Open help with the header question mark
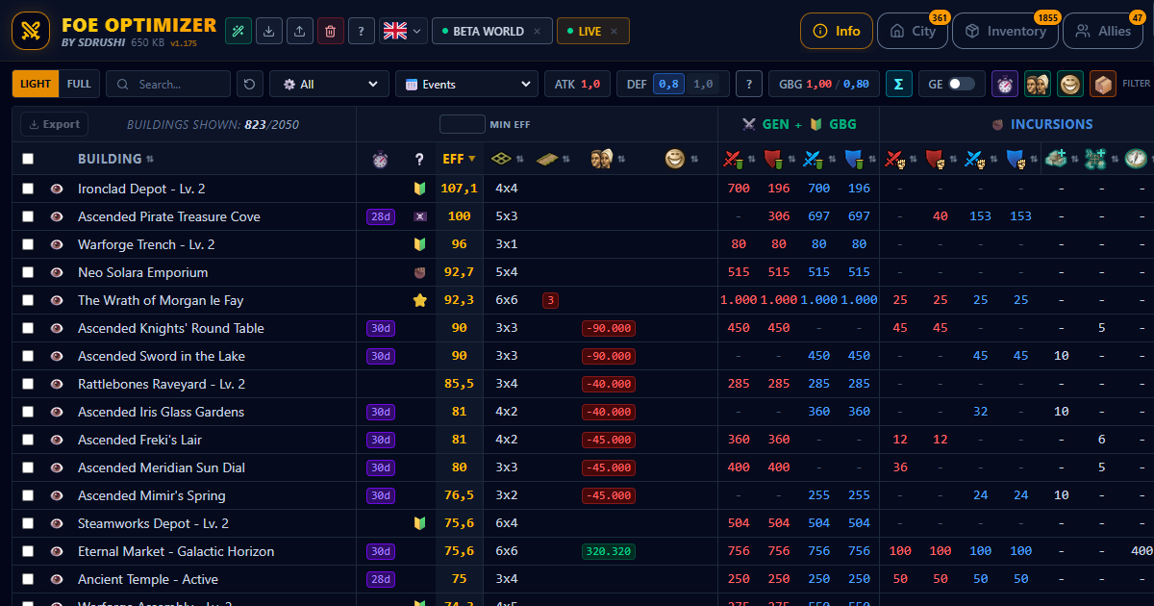This screenshot has height=606, width=1154. coord(362,31)
